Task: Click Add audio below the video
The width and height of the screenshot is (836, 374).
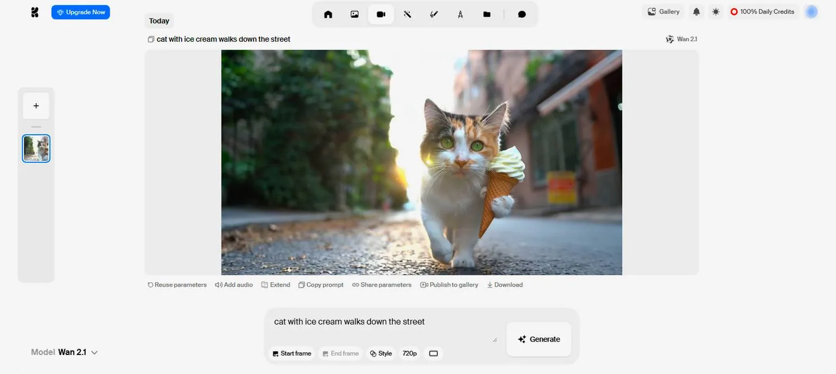Action: [234, 285]
